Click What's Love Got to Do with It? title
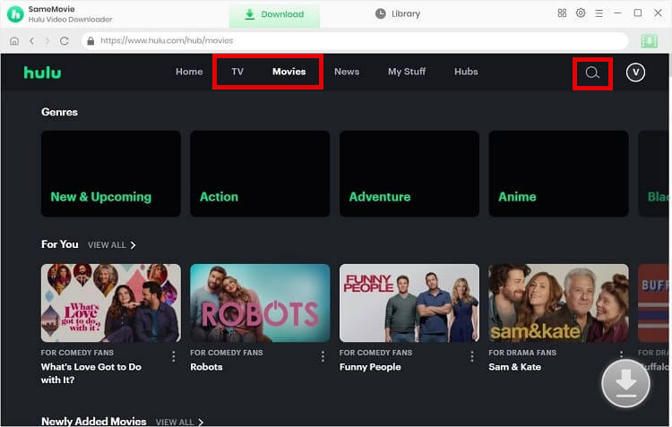 click(x=90, y=373)
